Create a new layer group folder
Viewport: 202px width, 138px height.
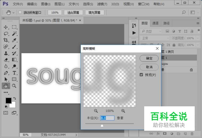[178, 134]
